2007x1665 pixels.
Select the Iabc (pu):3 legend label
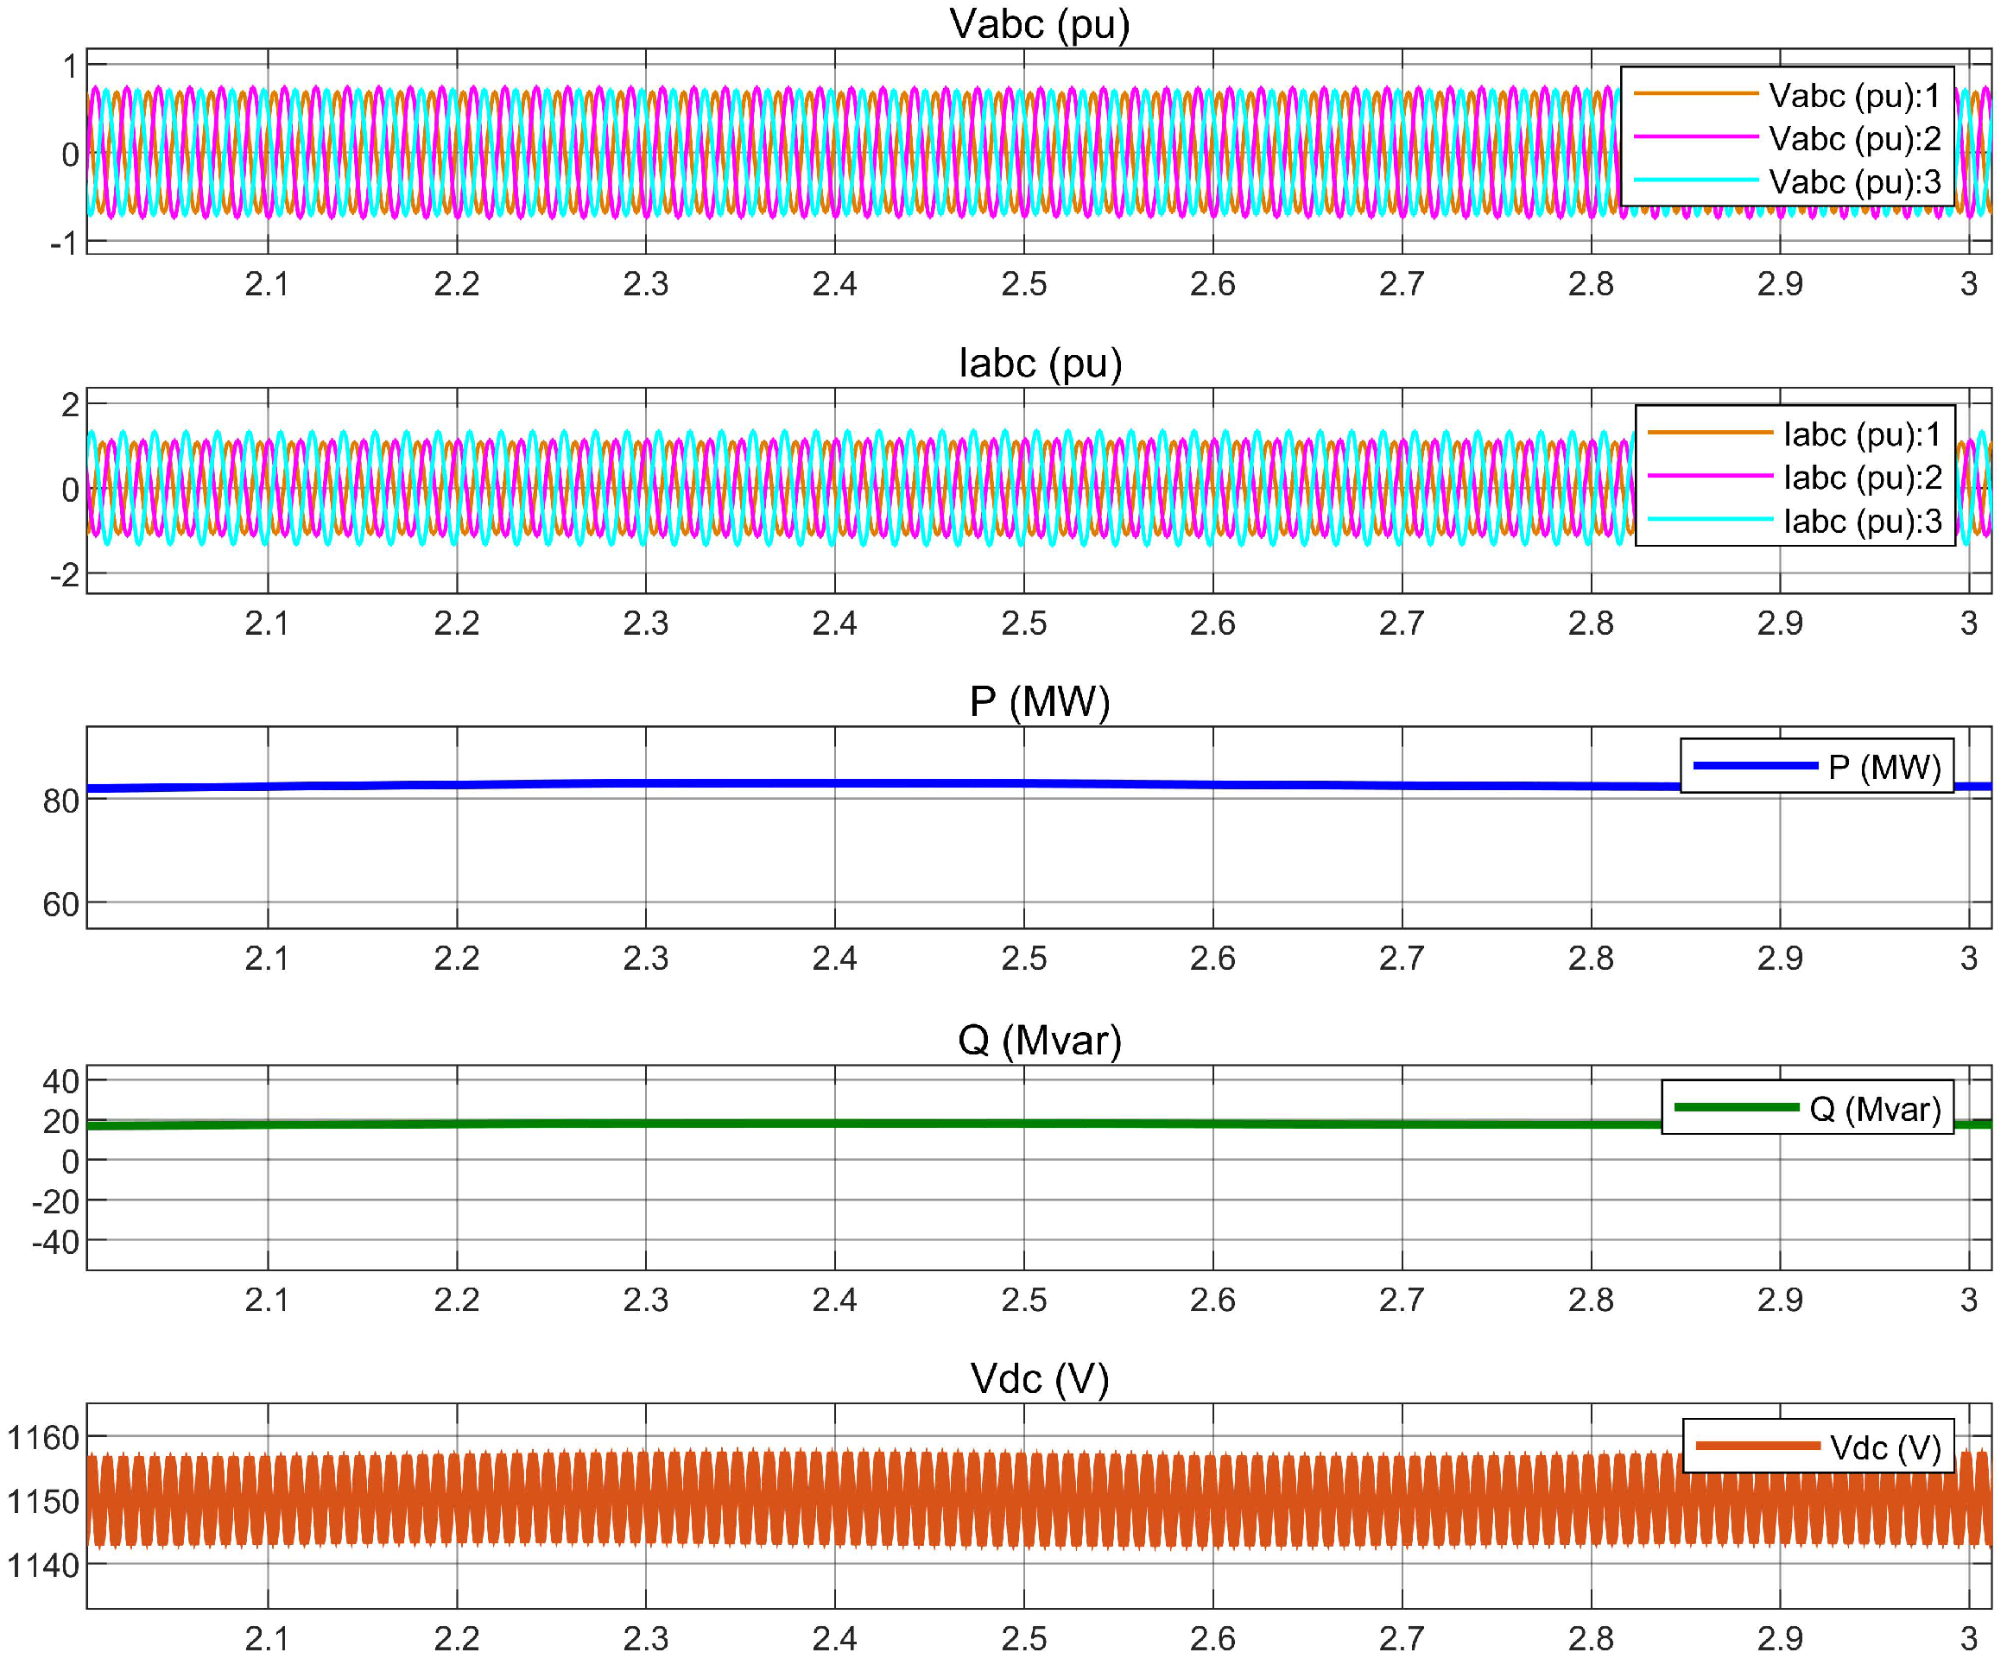[1862, 521]
